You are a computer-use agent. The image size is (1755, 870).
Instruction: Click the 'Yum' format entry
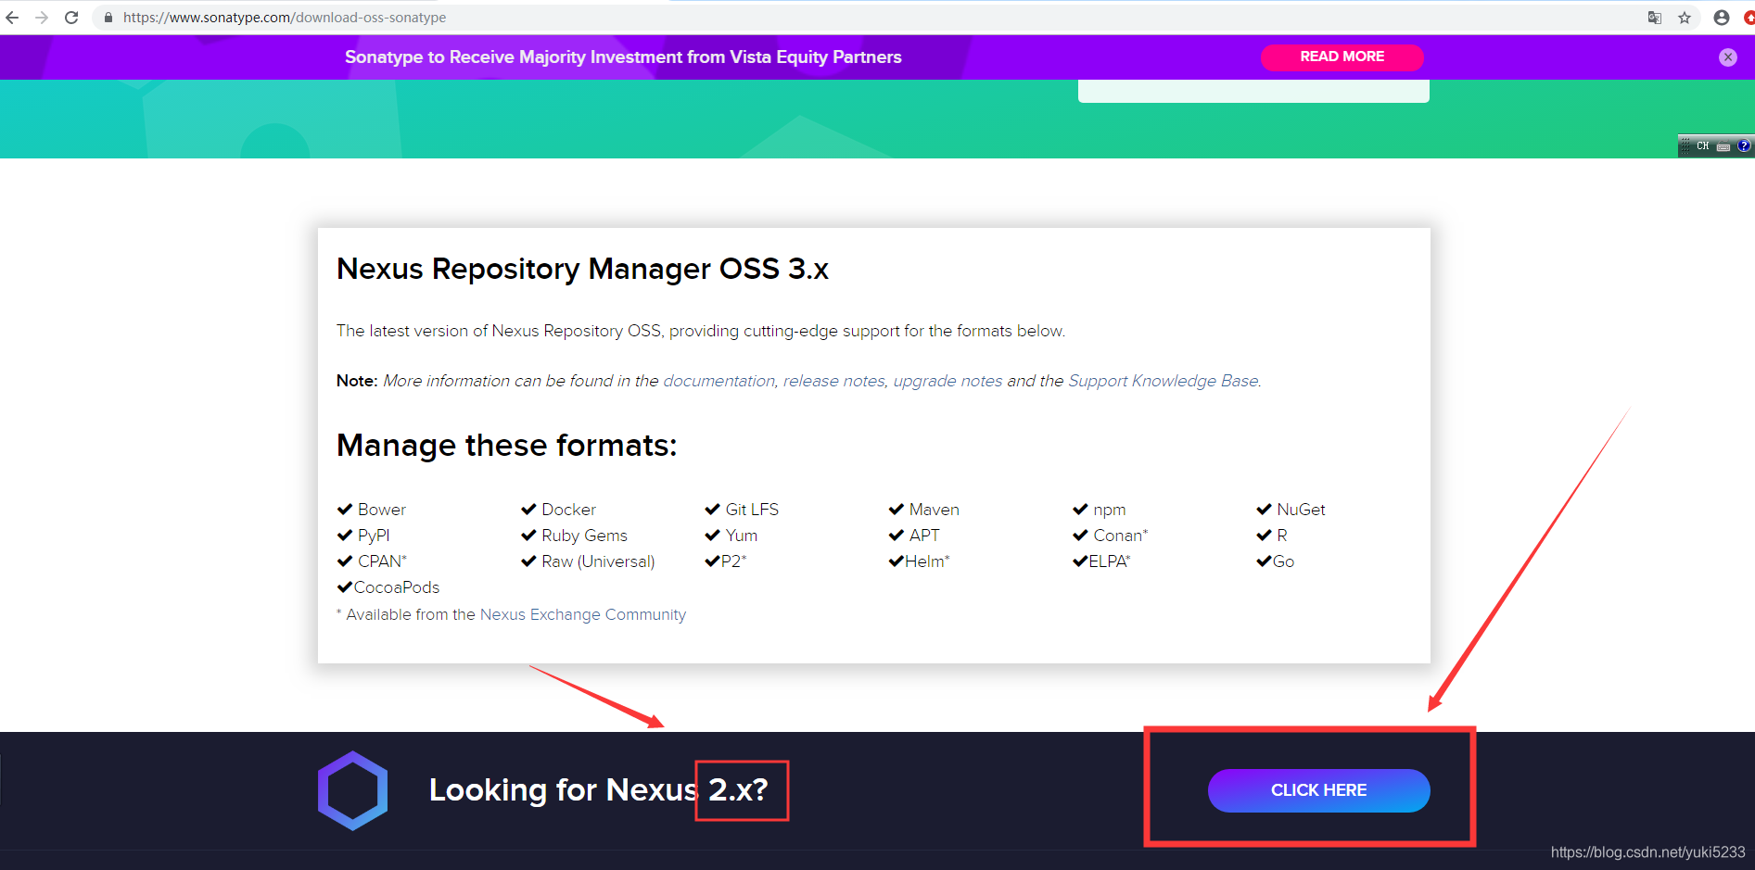point(742,536)
